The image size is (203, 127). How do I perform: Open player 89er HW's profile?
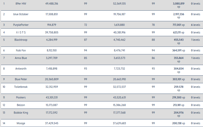coord(21,4)
